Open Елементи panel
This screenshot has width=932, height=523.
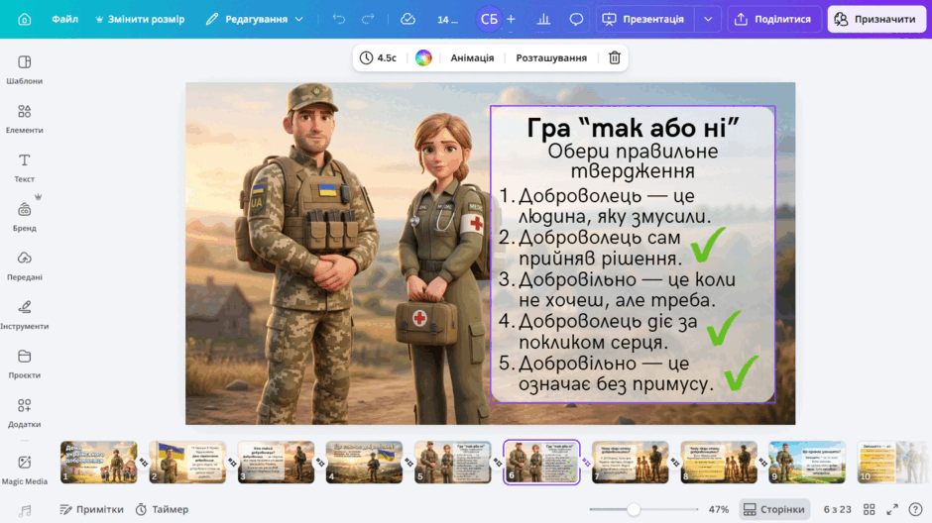(x=25, y=119)
